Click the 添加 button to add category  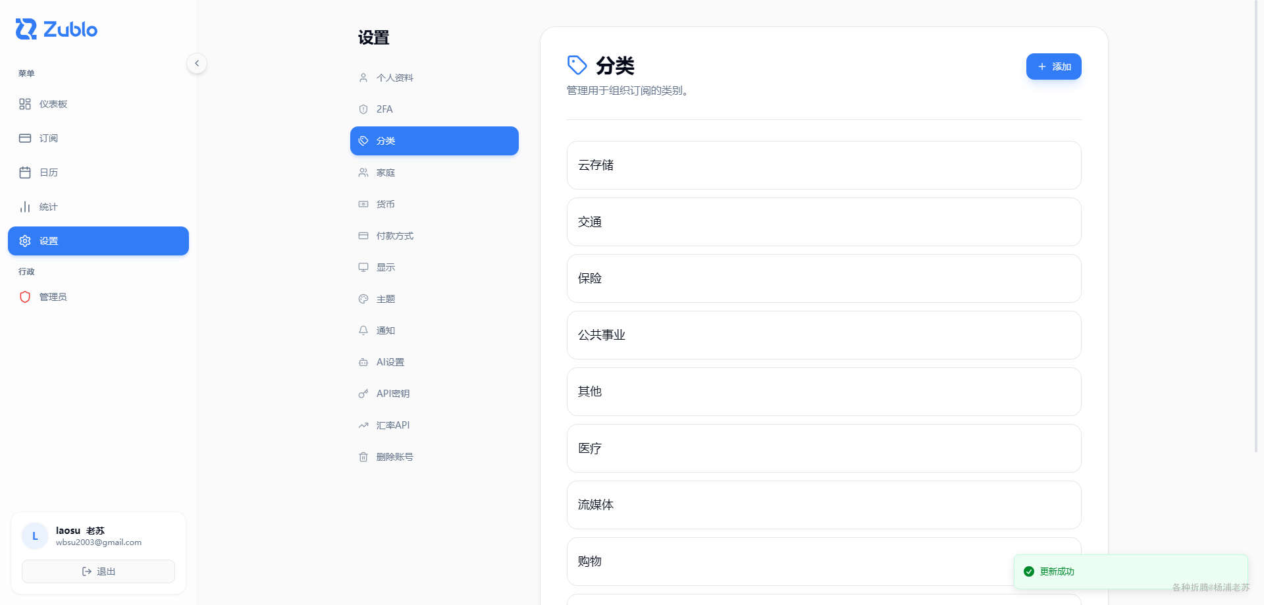pyautogui.click(x=1053, y=66)
